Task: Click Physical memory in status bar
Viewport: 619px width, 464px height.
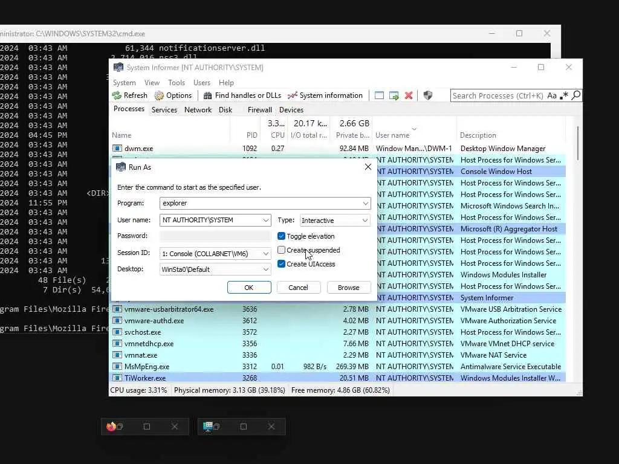Action: (x=229, y=390)
